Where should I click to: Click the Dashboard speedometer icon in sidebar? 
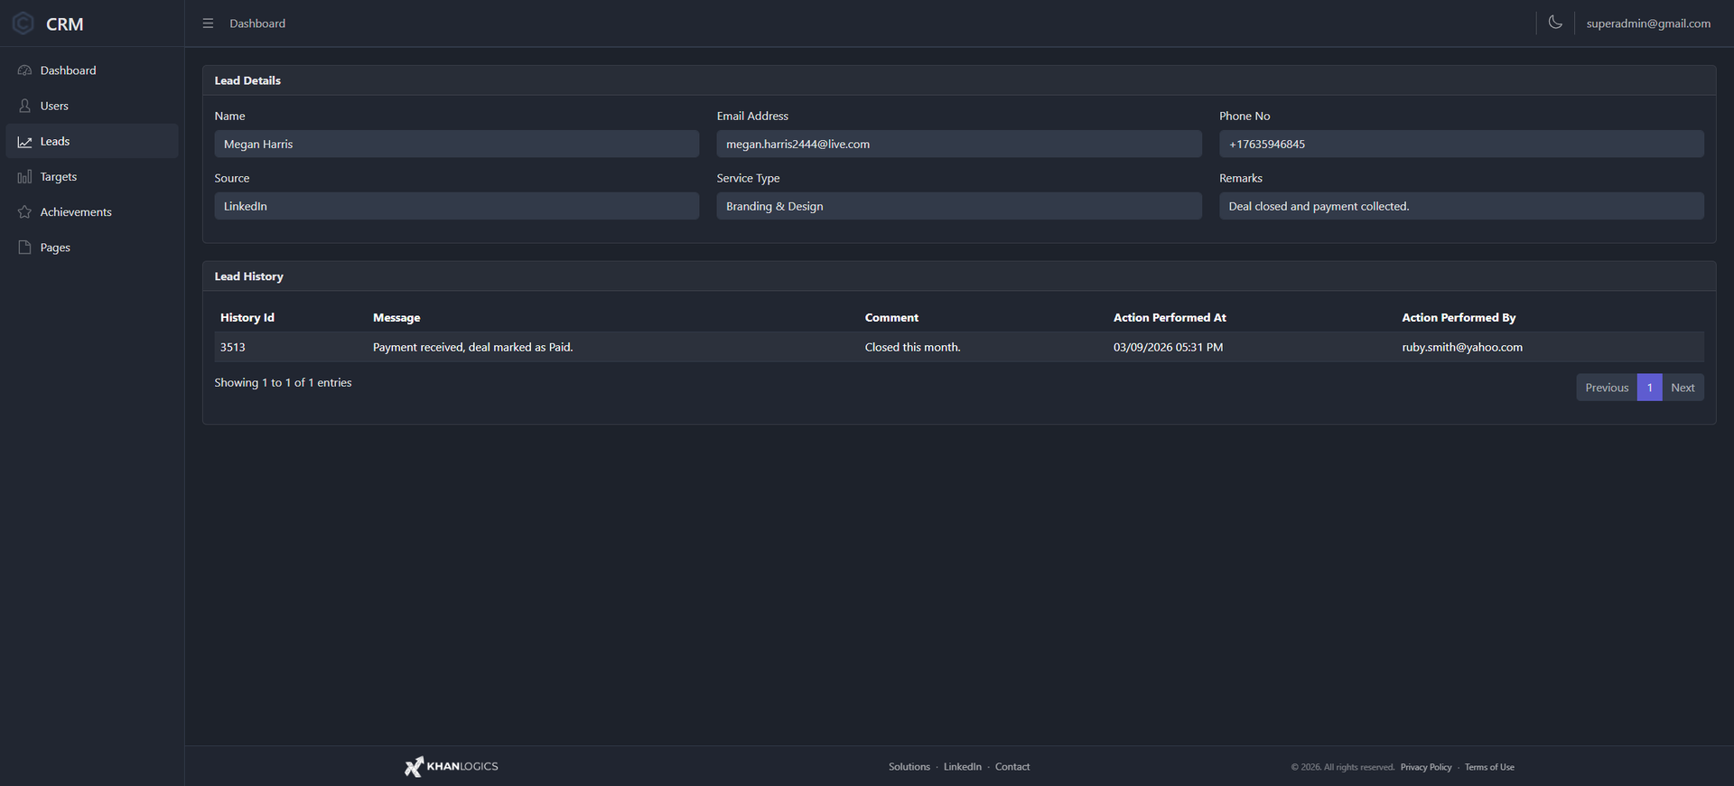click(24, 70)
